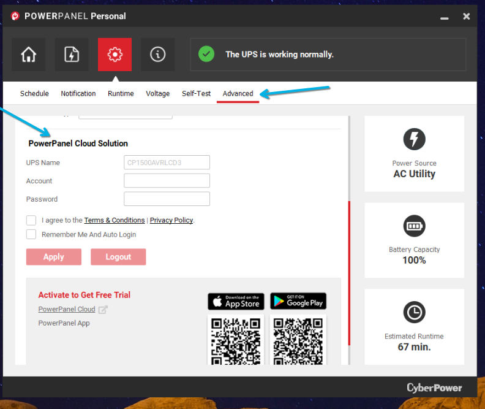This screenshot has width=485, height=409.
Task: Click the 'Activate to Get Free Trial' text
Action: [84, 295]
